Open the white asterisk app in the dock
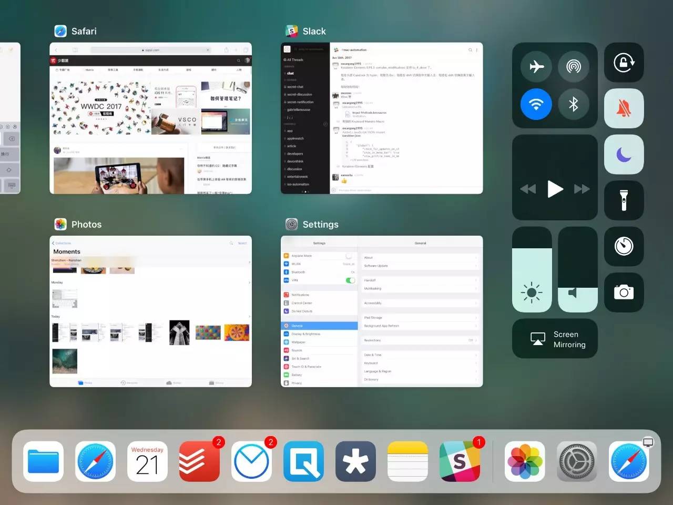673x505 pixels. point(355,461)
